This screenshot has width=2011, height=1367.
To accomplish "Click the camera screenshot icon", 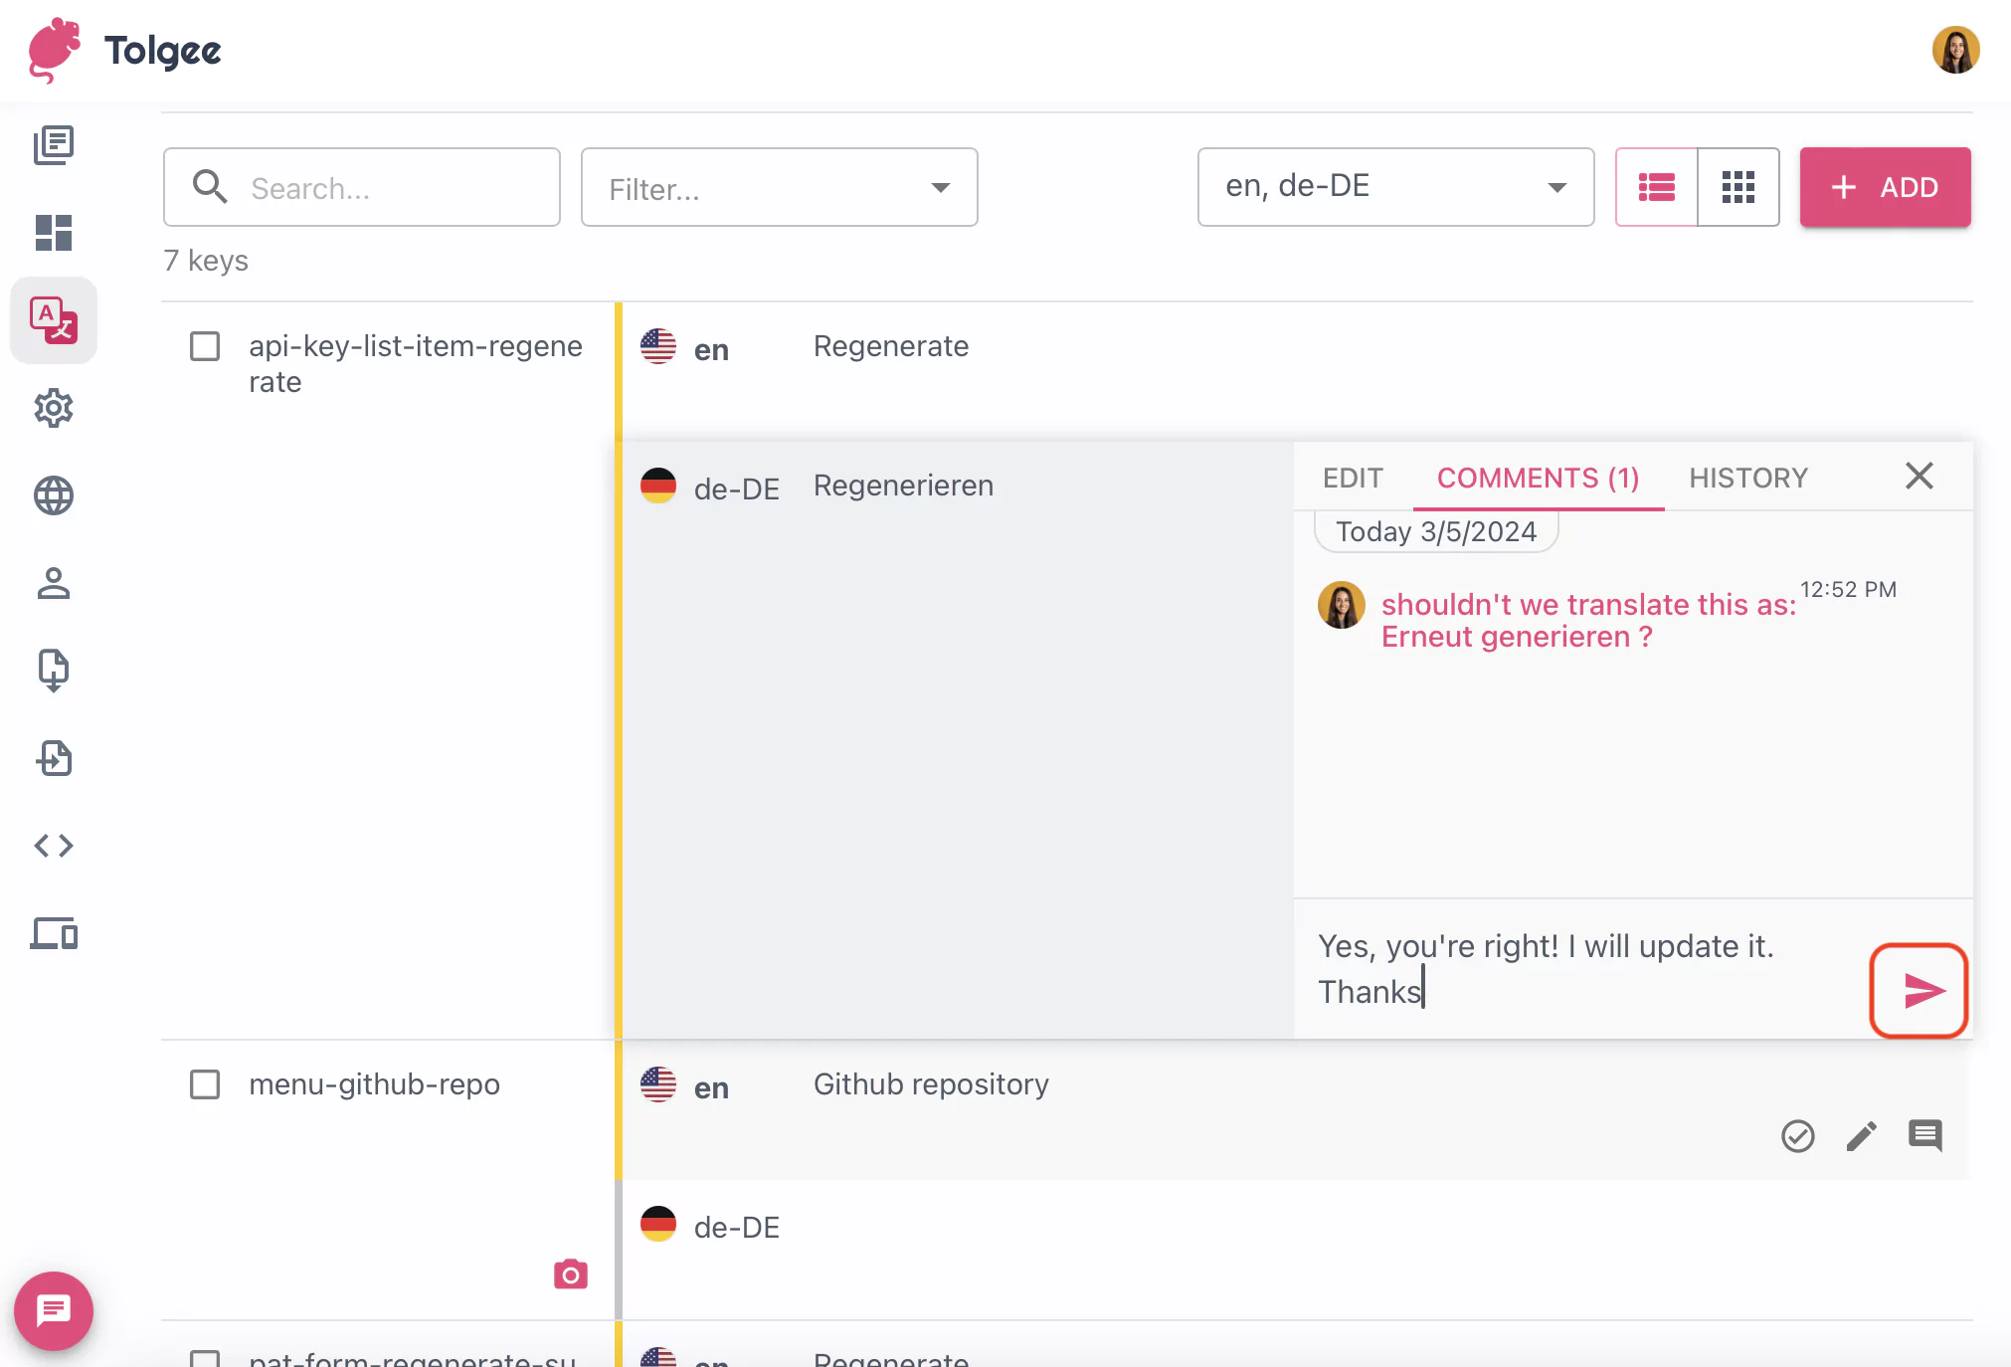I will tap(571, 1274).
